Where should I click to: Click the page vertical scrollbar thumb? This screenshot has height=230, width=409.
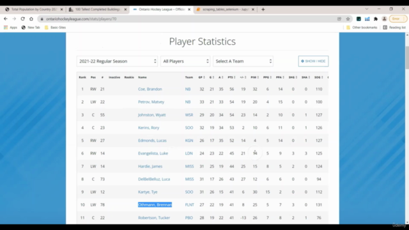(407, 57)
